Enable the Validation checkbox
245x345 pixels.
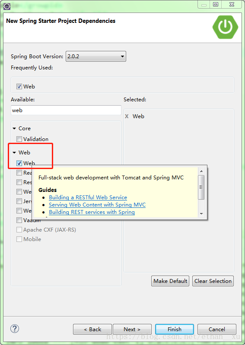pos(19,139)
